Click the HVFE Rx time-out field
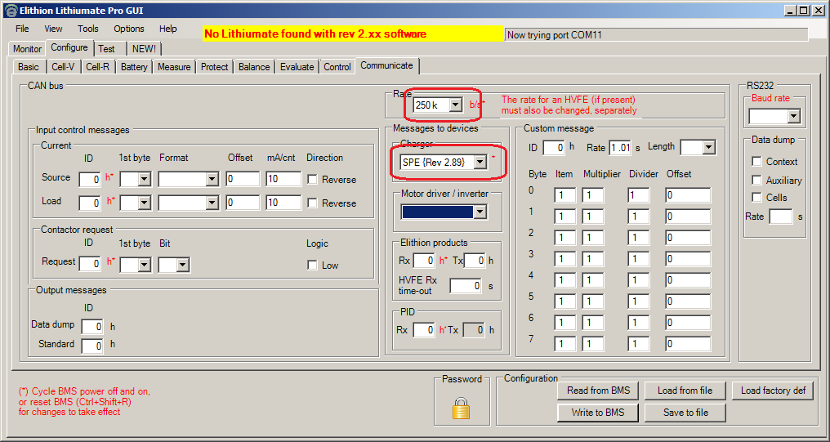The image size is (830, 442). [x=466, y=286]
